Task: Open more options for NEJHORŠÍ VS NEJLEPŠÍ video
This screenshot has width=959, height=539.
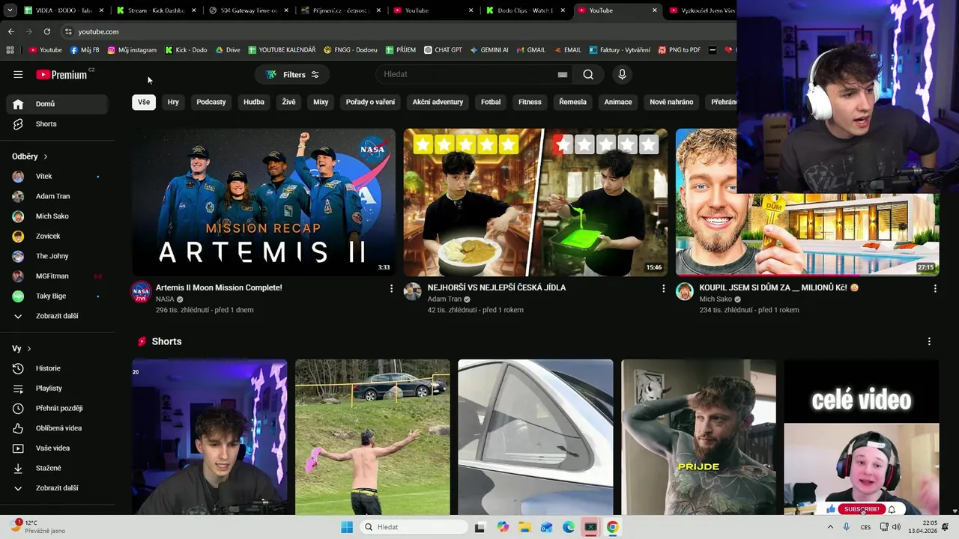Action: point(663,288)
